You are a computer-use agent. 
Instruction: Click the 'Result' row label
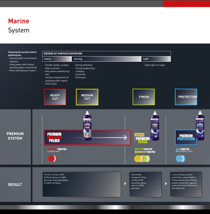[x=15, y=185]
